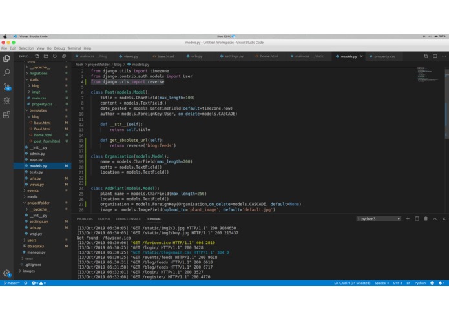Split the editor to the right
Viewport: 449px width, 319px height.
point(435,56)
